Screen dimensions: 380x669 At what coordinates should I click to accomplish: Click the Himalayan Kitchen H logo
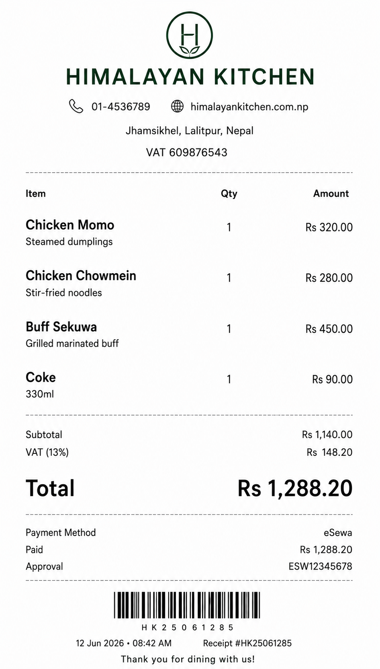190,35
